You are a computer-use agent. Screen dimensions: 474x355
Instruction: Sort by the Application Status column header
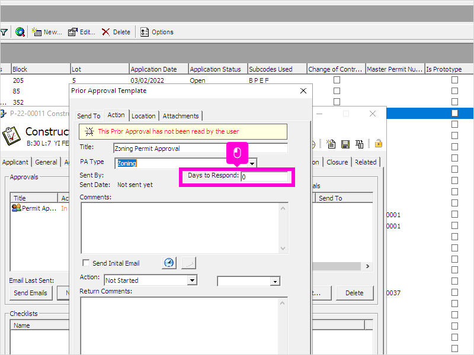point(218,69)
